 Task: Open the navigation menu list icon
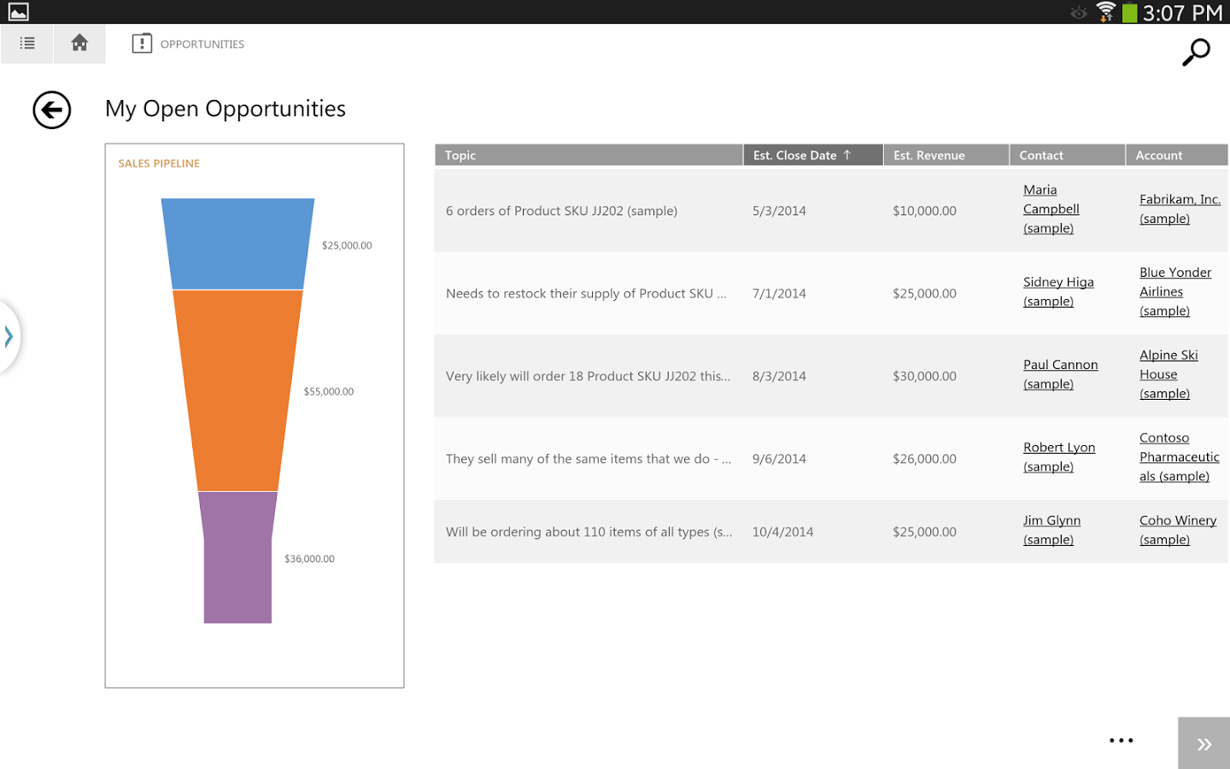27,44
